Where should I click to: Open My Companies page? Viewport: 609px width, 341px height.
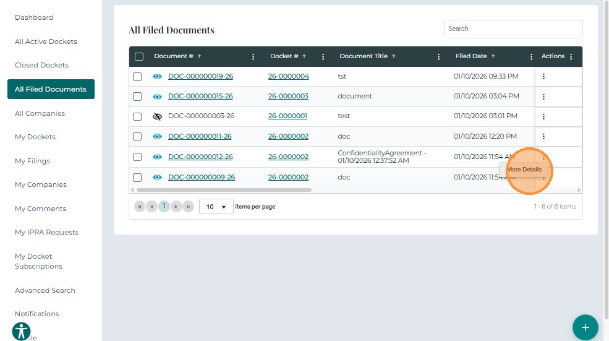(x=41, y=184)
